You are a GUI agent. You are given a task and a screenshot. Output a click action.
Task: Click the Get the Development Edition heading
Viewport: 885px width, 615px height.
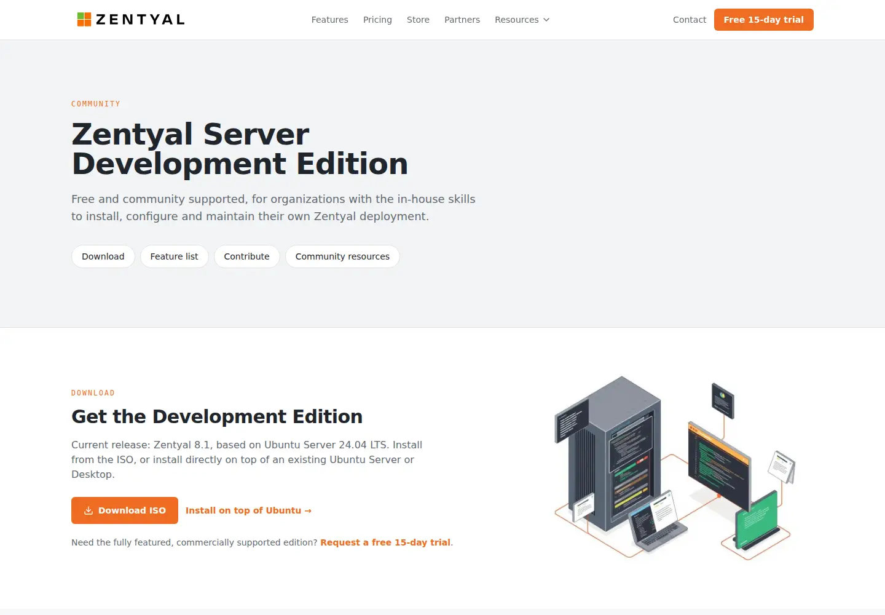tap(217, 416)
